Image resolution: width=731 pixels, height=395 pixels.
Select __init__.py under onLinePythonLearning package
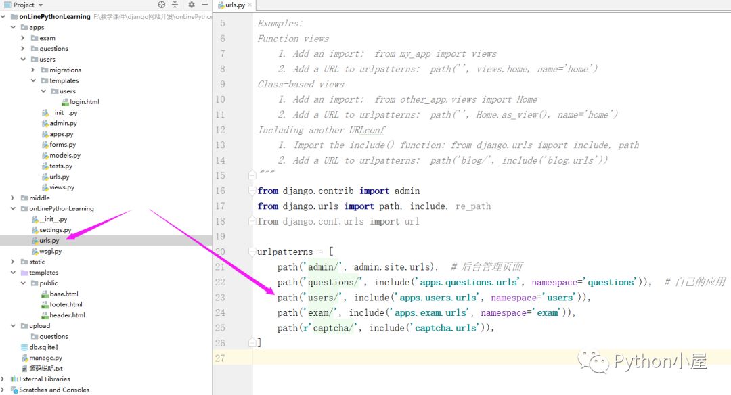pos(53,219)
